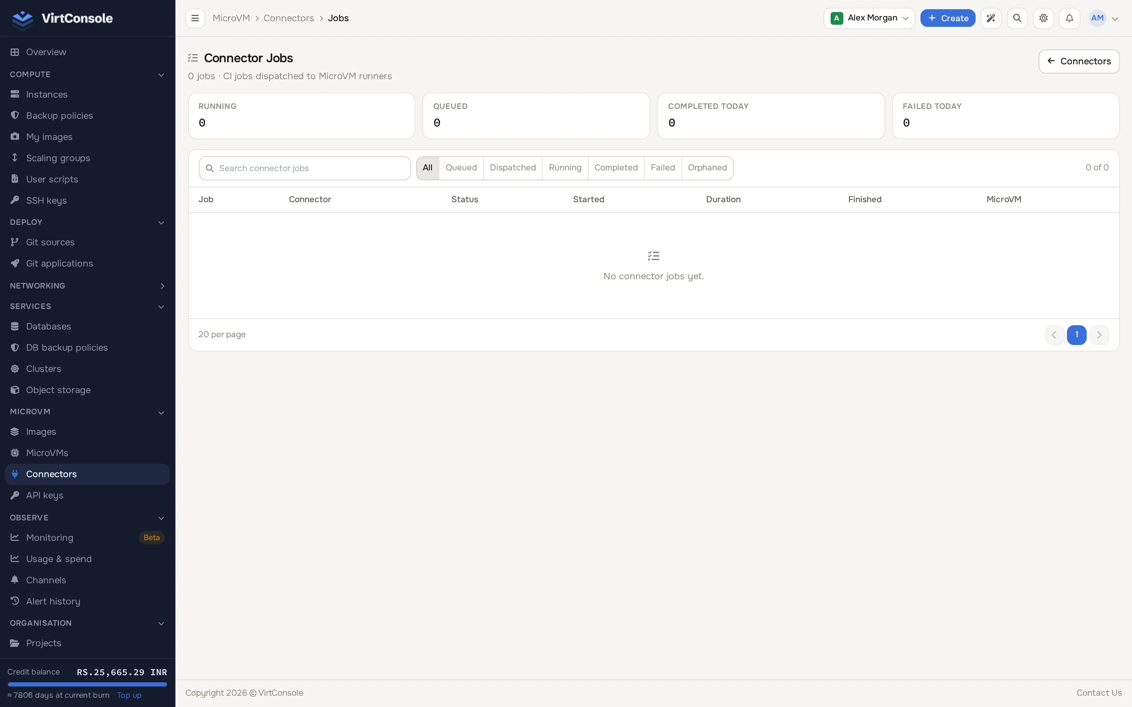Image resolution: width=1132 pixels, height=707 pixels.
Task: Collapse the COMPUTE section
Action: point(87,74)
